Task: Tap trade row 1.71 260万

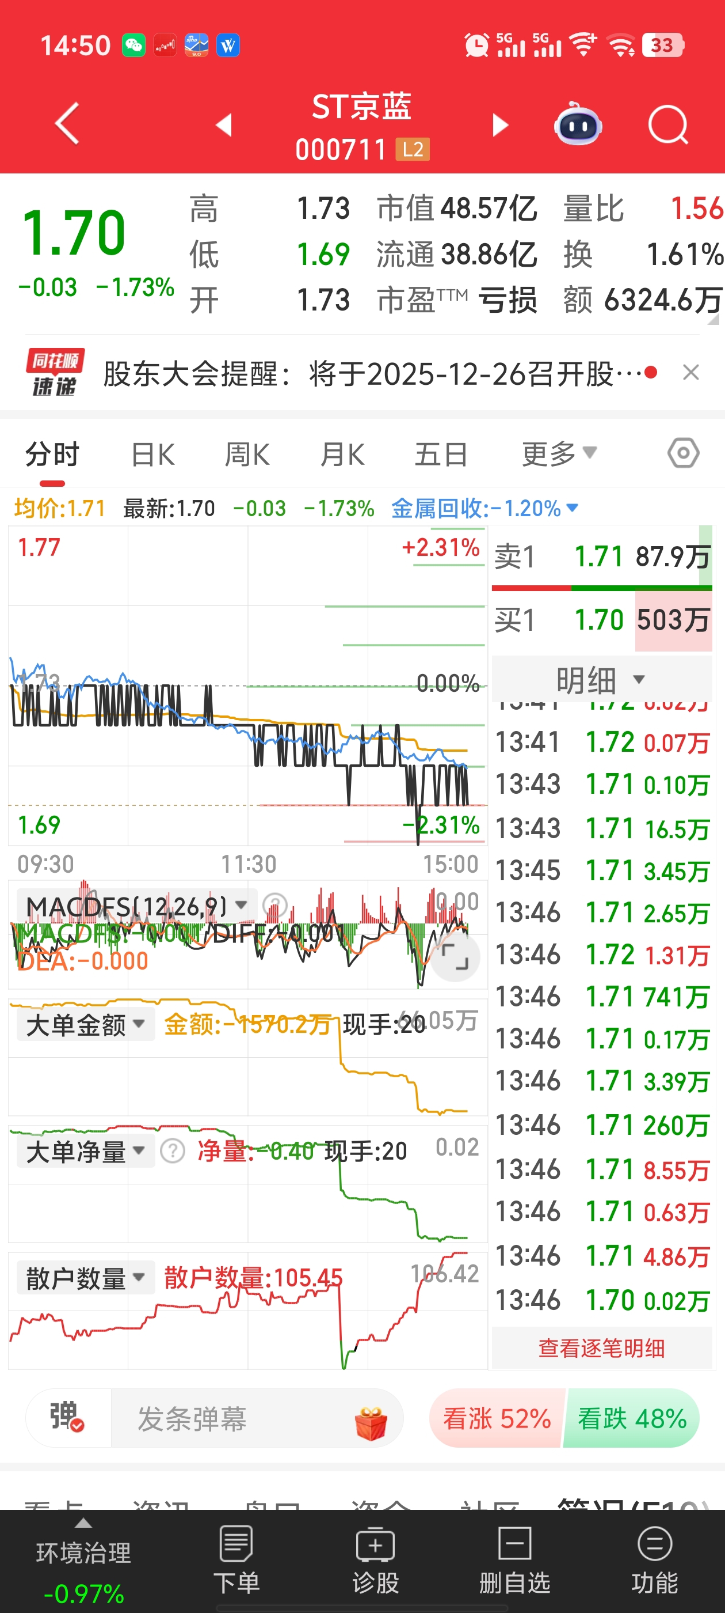Action: (602, 1124)
